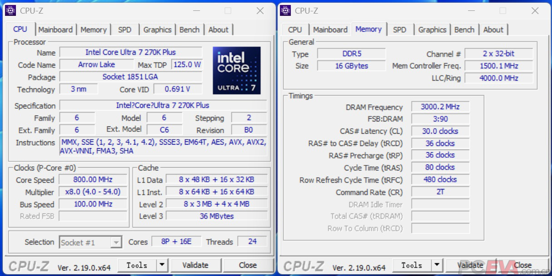Open Mainboard tab in right CPU-Z window
Image resolution: width=552 pixels, height=276 pixels.
tap(330, 29)
